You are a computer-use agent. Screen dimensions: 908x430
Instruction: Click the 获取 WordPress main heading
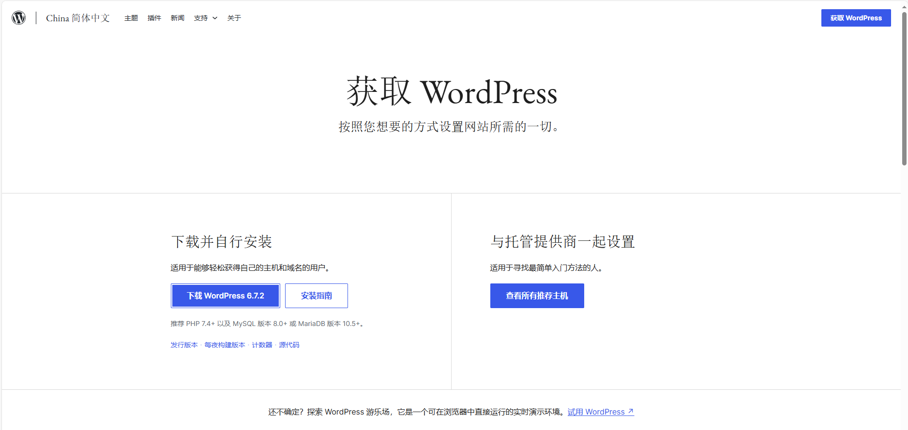[x=452, y=91]
